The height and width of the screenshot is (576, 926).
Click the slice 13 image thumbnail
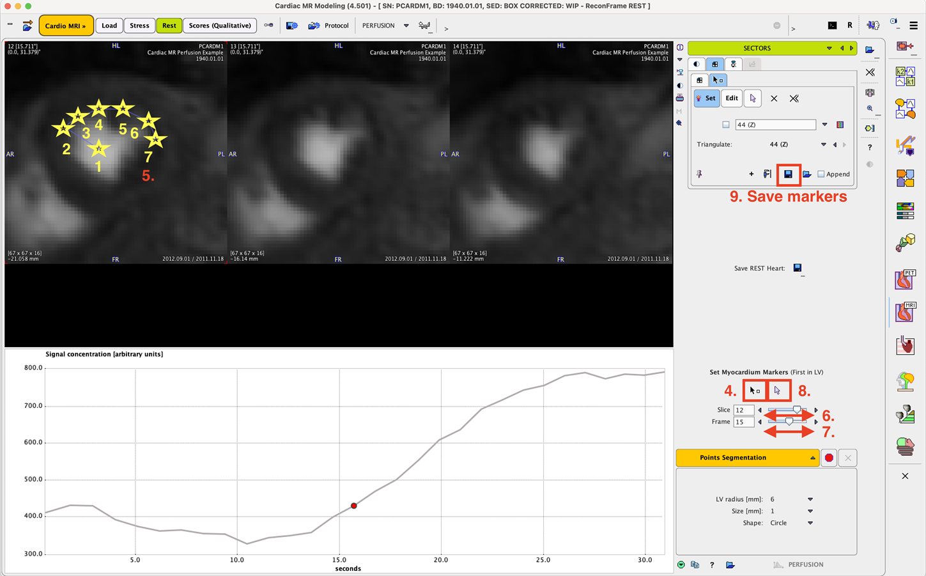point(339,152)
